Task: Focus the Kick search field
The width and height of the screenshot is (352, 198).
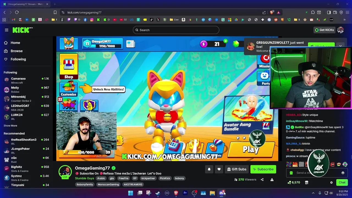Action: [176, 30]
